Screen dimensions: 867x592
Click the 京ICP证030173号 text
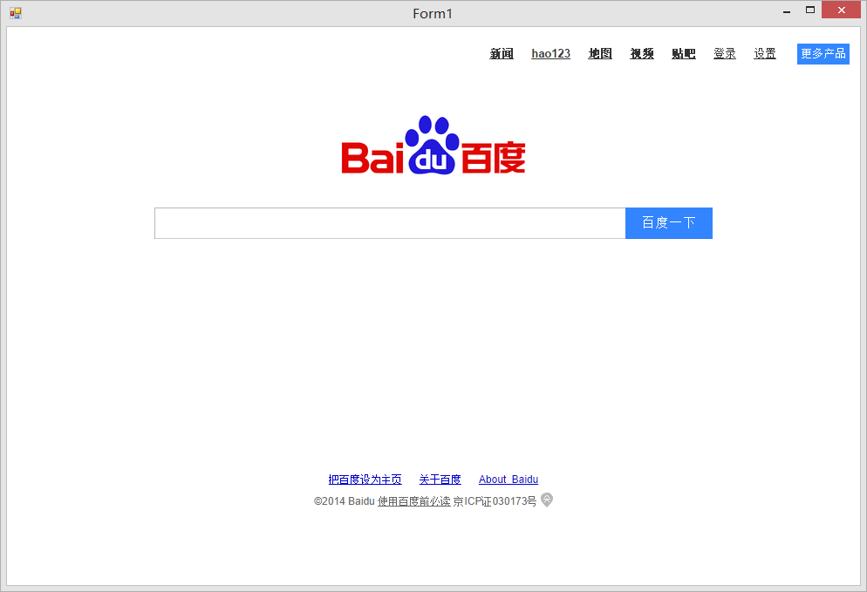tap(495, 501)
